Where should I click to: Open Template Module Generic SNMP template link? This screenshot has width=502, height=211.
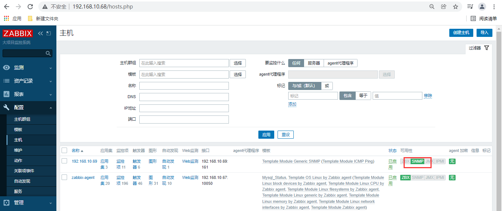pos(291,161)
